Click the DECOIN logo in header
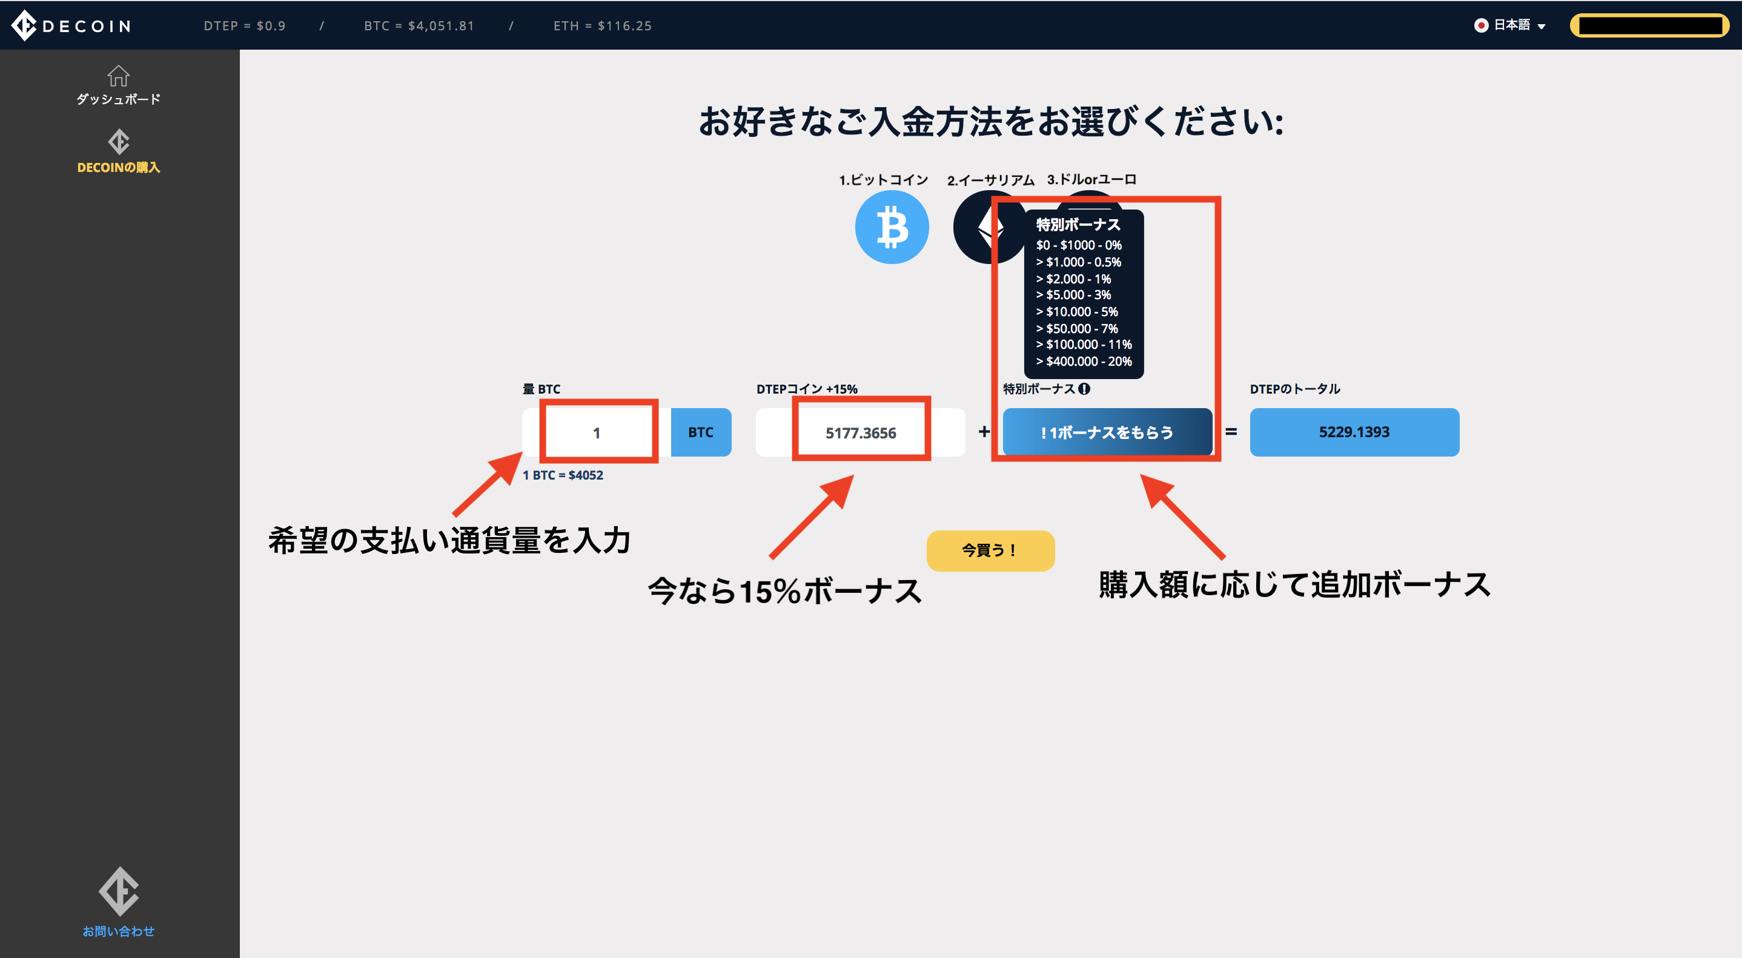The height and width of the screenshot is (958, 1742). (71, 25)
